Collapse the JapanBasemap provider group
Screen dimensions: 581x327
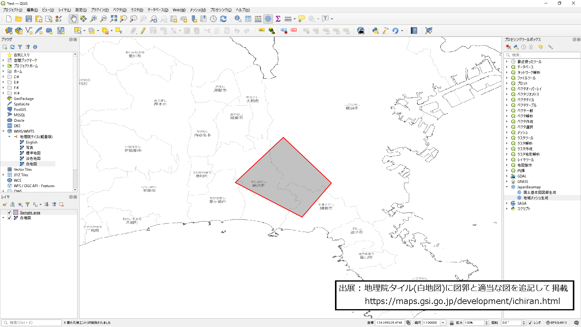(x=507, y=187)
